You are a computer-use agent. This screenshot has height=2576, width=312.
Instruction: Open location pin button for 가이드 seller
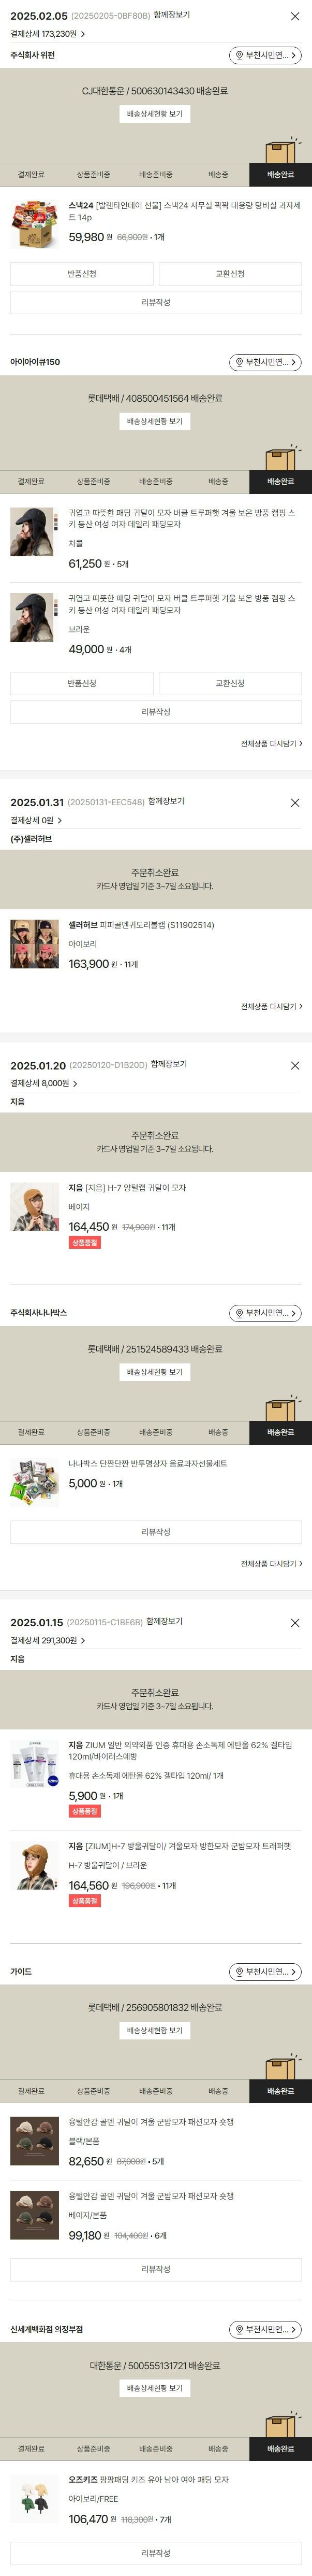click(x=265, y=1972)
